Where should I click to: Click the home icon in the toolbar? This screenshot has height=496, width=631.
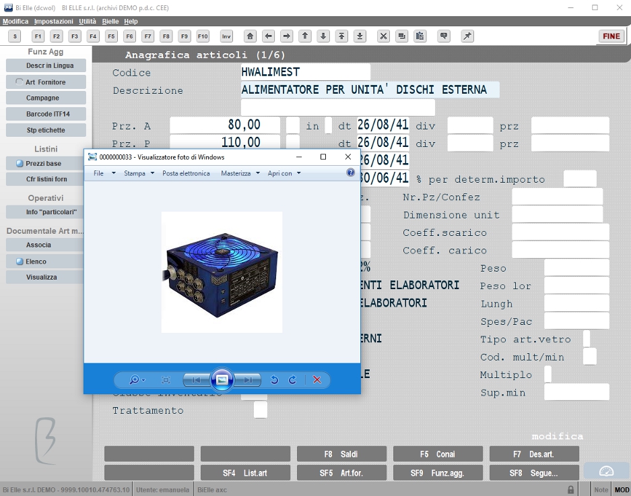tap(250, 36)
